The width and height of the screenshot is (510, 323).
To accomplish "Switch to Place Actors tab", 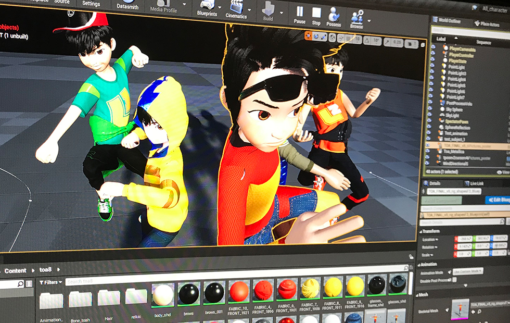I will [487, 23].
